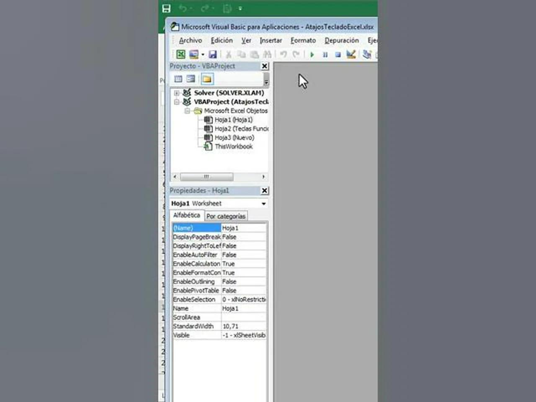Image resolution: width=536 pixels, height=402 pixels.
Task: Select the Save icon on the VBA toolbar
Action: pos(212,54)
